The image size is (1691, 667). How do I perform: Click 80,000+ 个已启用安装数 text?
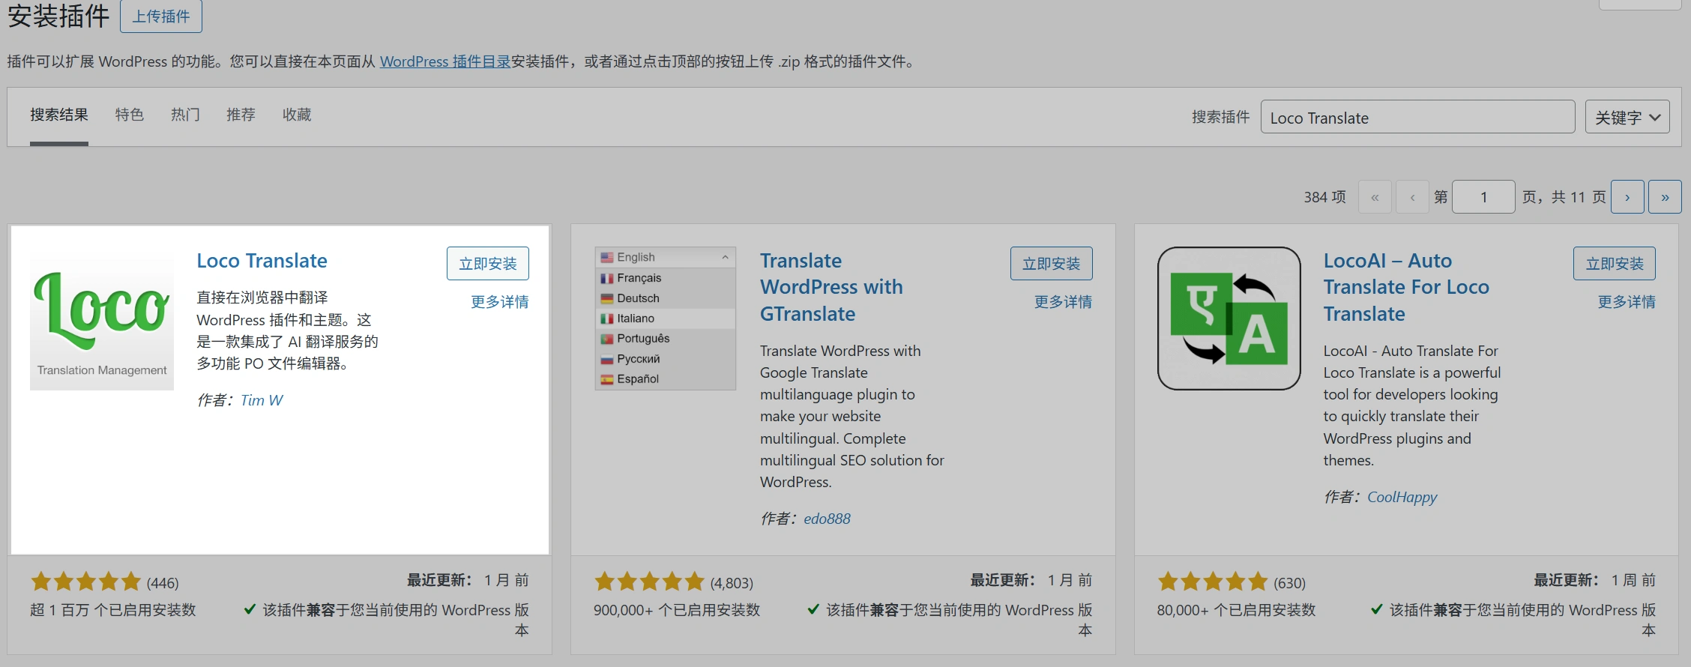click(x=1236, y=610)
